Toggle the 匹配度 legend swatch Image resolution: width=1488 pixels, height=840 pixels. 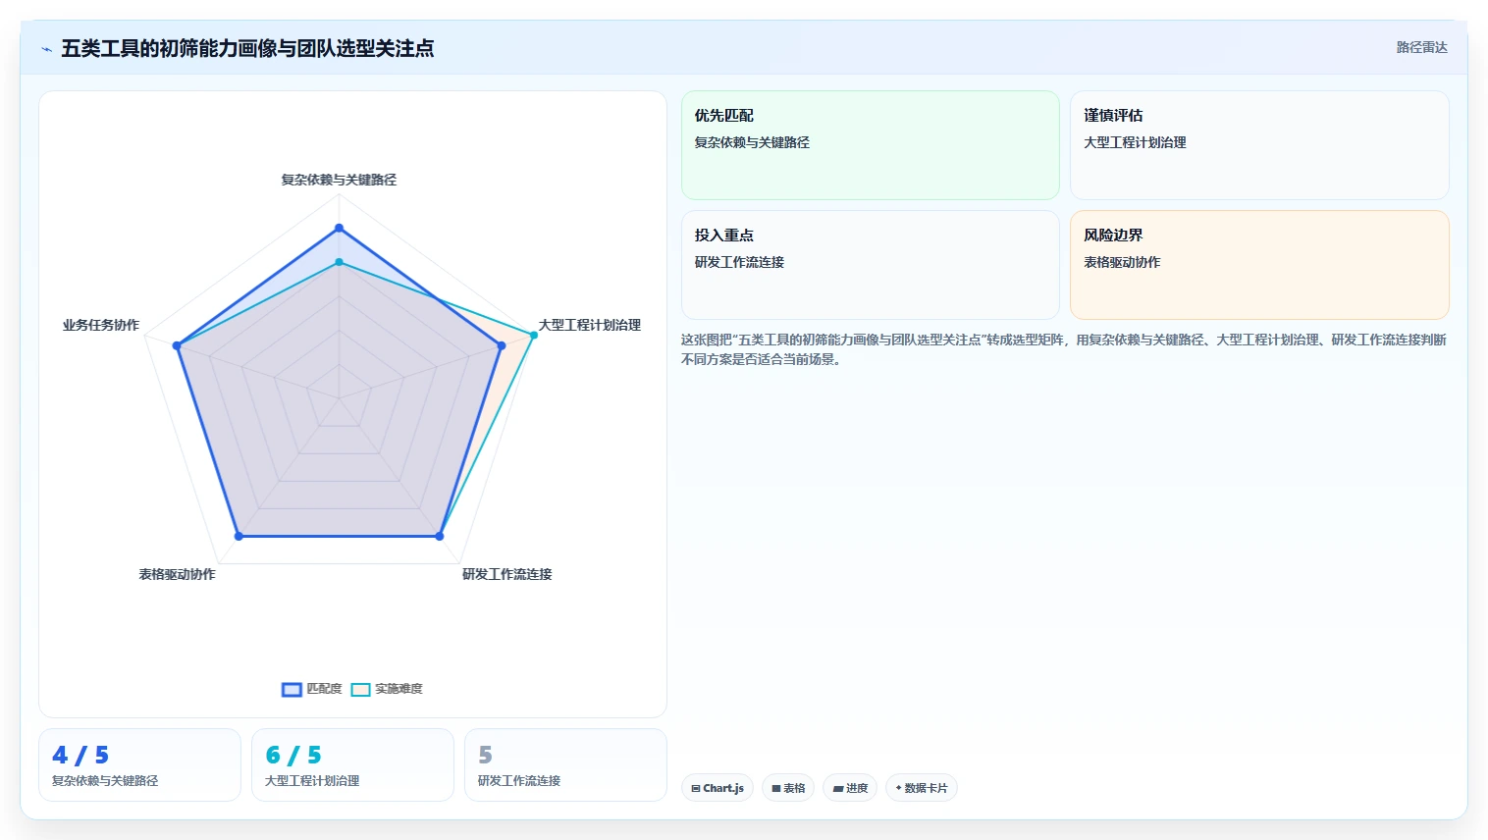[x=292, y=690]
